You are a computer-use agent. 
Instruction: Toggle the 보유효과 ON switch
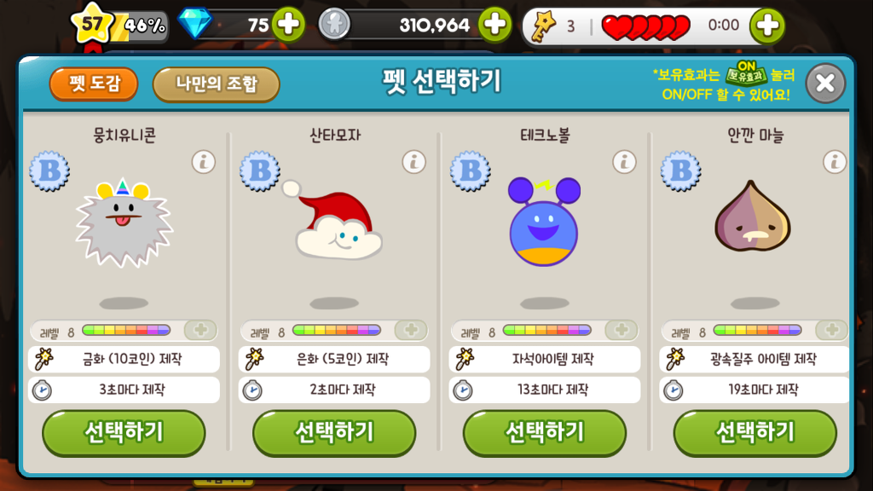(x=746, y=73)
